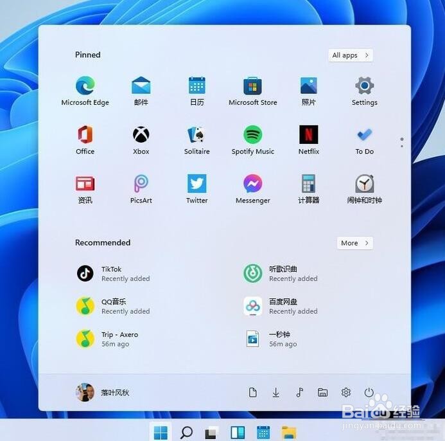This screenshot has height=441, width=445.
Task: Open Widgets panel from taskbar
Action: (x=238, y=433)
